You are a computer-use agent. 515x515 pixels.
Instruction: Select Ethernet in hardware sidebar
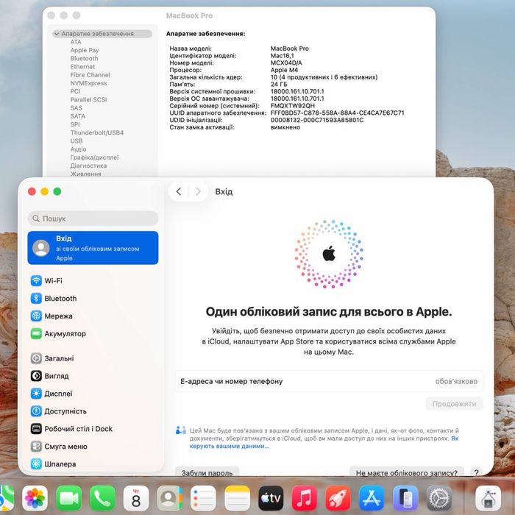point(82,67)
